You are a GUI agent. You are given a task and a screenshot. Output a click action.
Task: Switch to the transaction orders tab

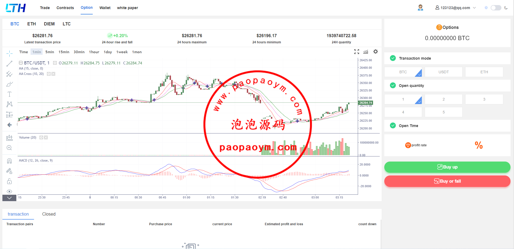point(18,214)
